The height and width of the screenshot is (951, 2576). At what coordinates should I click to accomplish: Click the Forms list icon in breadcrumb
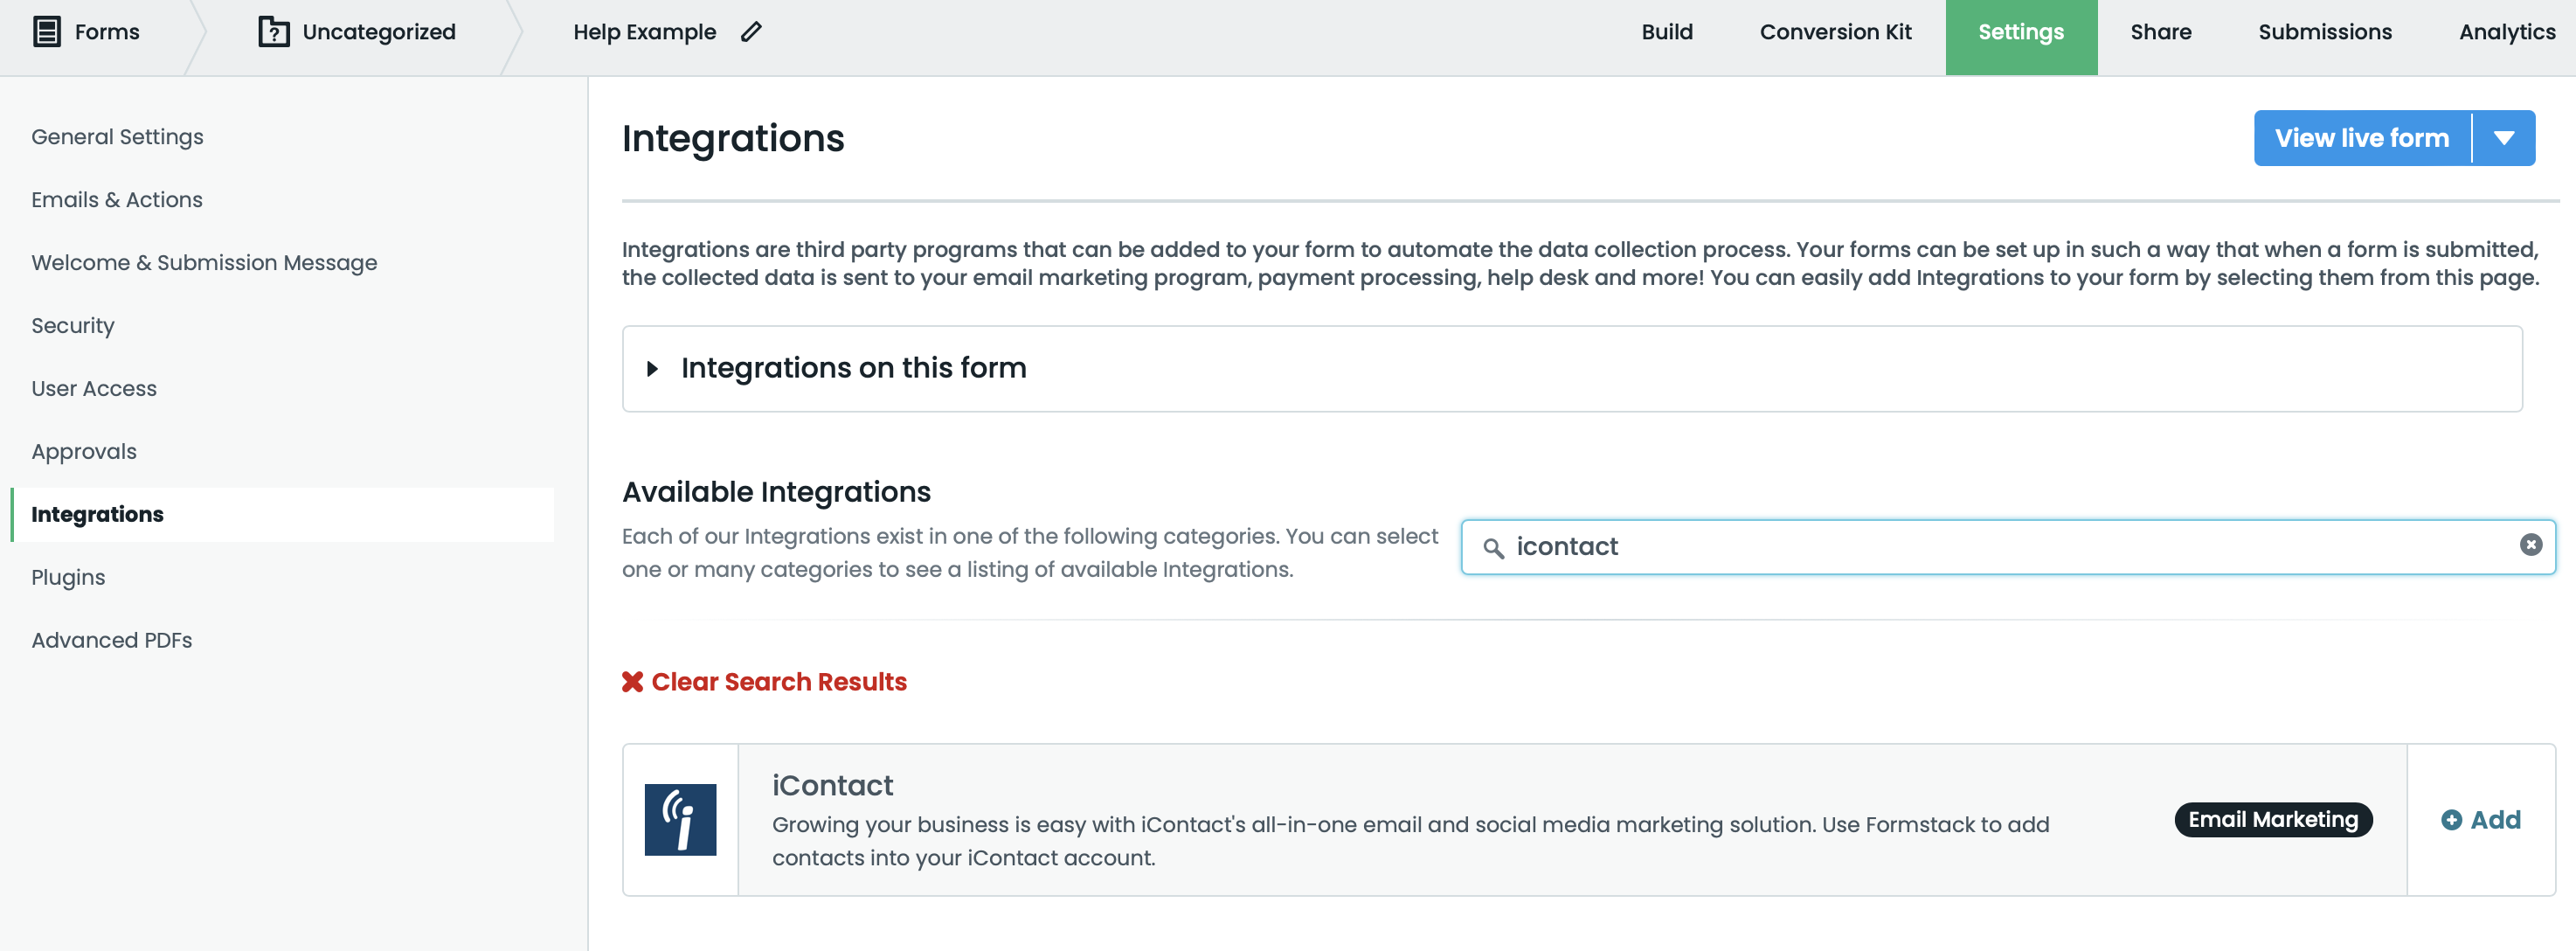click(47, 32)
